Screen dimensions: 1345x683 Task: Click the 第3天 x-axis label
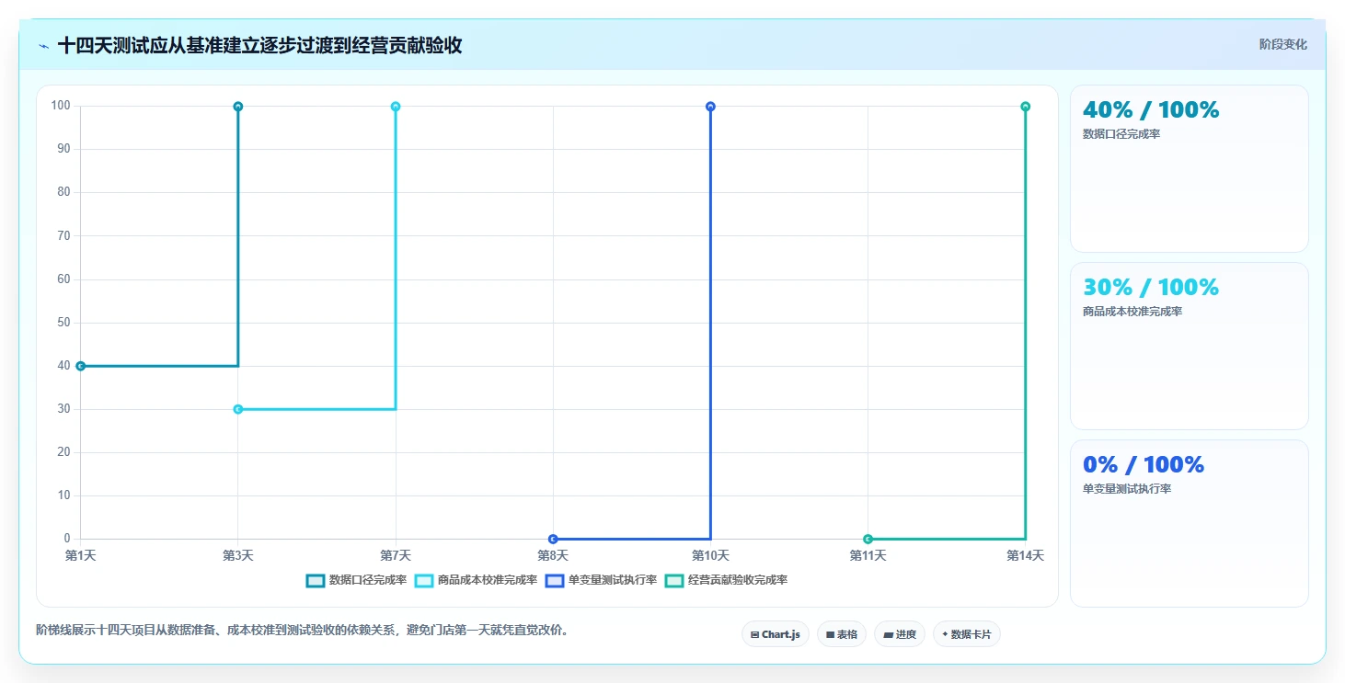(x=238, y=555)
